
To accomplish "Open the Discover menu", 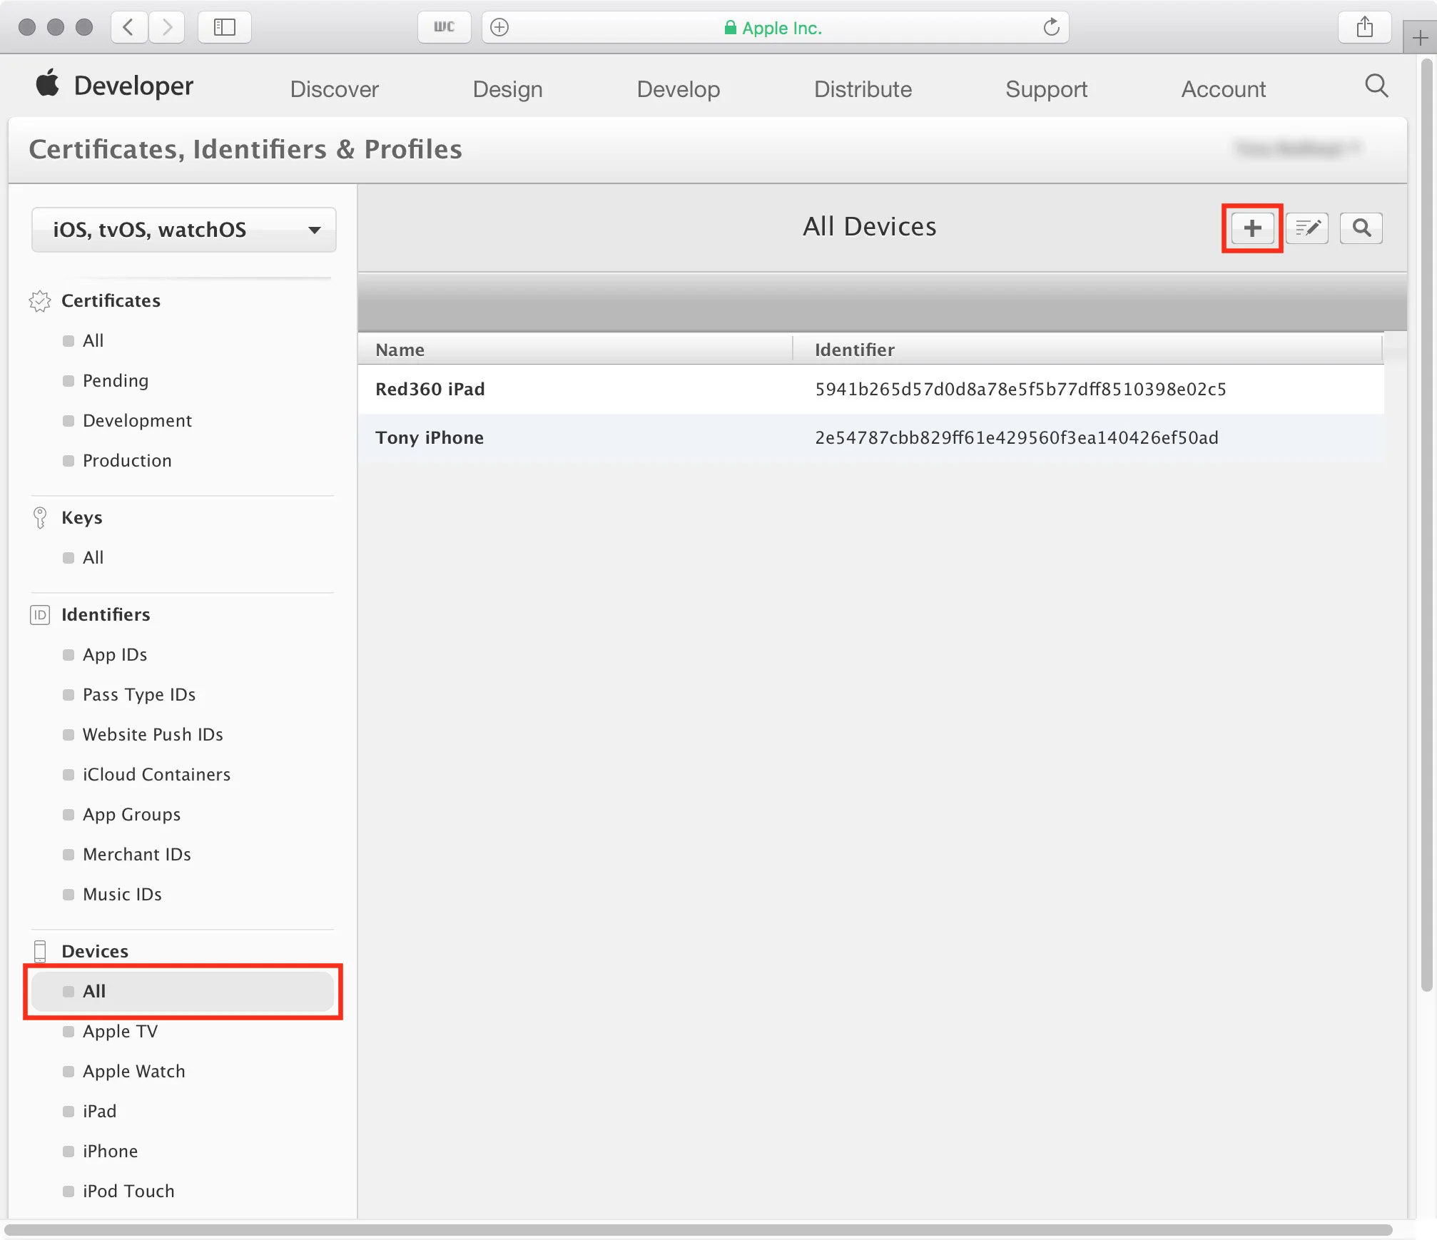I will click(334, 89).
